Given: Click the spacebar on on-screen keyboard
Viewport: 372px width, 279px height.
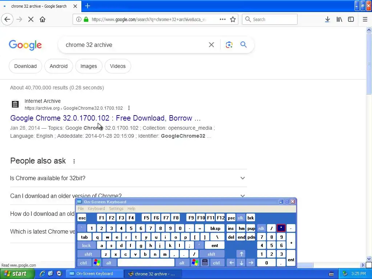Looking at the screenshot, I should pos(146,263).
